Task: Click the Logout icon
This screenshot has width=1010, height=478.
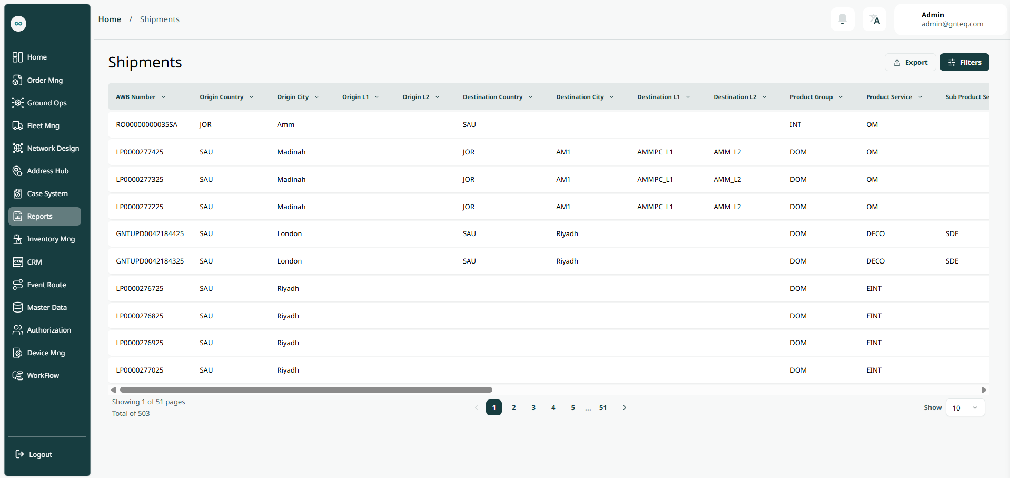Action: tap(19, 454)
